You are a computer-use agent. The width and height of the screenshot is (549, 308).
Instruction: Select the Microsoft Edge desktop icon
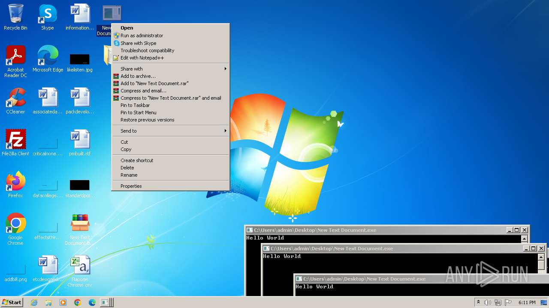48,59
